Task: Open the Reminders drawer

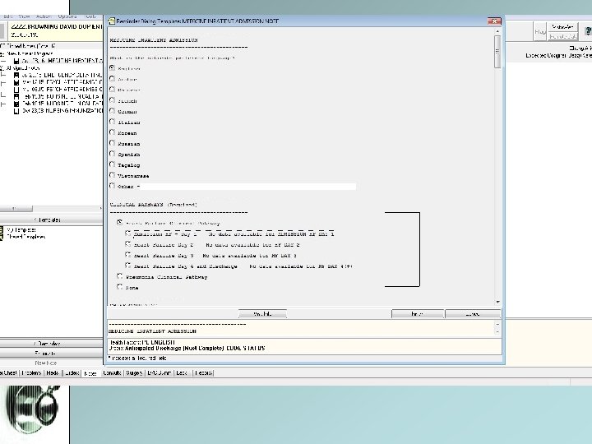Action: click(x=51, y=344)
